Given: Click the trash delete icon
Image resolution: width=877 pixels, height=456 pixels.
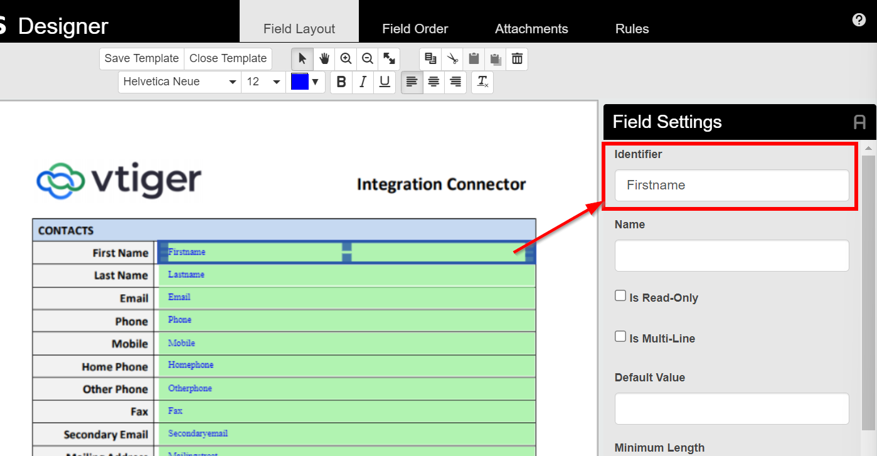Looking at the screenshot, I should 517,58.
